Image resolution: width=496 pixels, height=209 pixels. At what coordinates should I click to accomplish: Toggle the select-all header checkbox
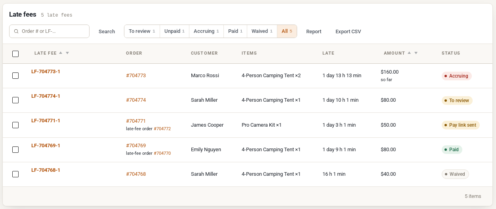pyautogui.click(x=15, y=54)
